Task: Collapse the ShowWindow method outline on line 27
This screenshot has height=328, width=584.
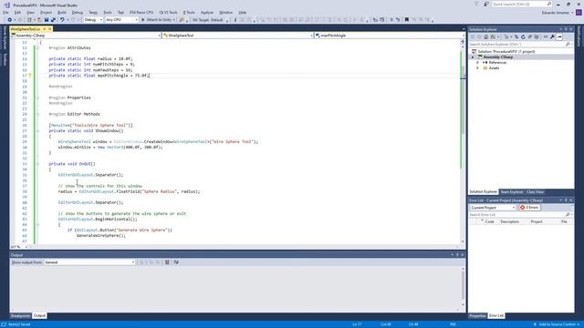Action: 37,131
